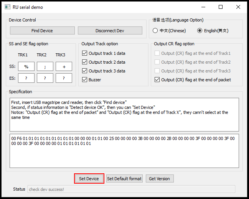This screenshot has height=199, width=249.
Task: Click the TRK3 SS input field
Action: point(64,67)
